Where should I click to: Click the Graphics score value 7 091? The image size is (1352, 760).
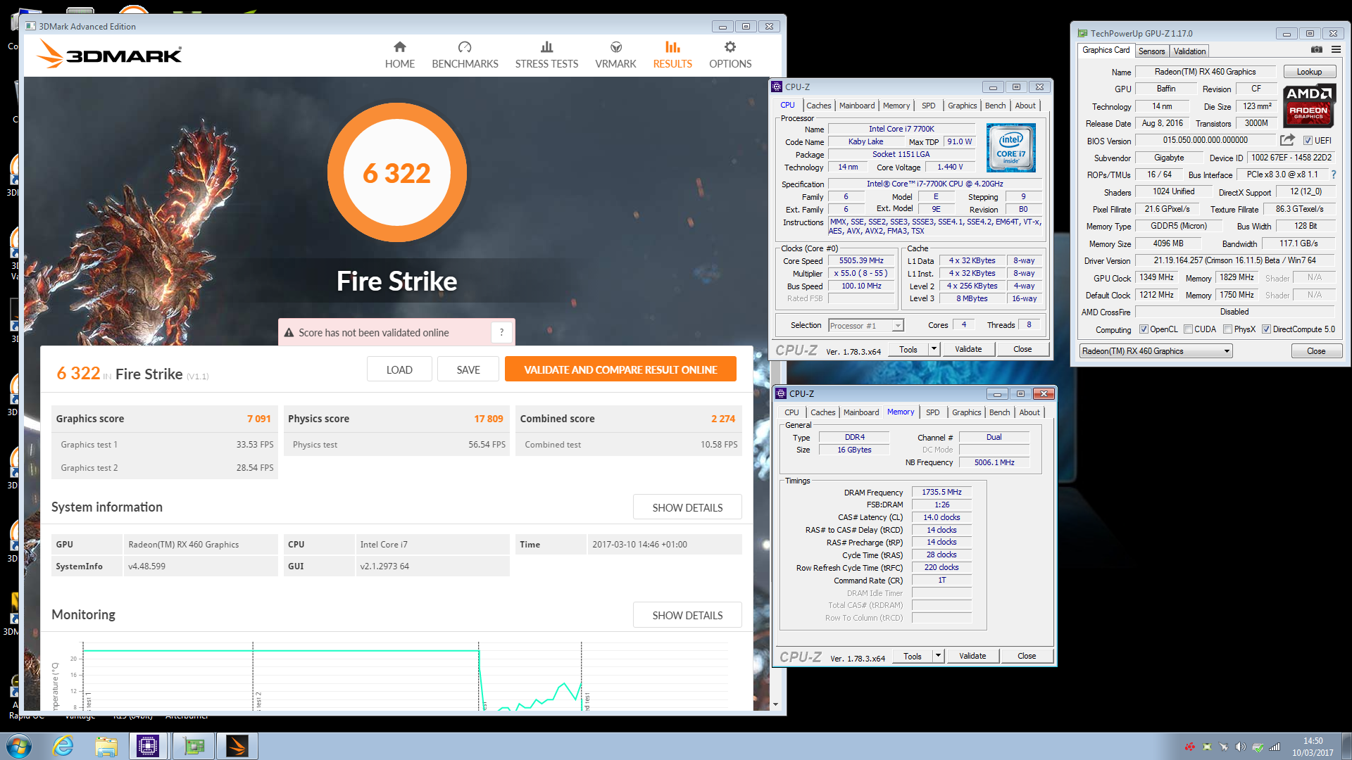(x=258, y=419)
